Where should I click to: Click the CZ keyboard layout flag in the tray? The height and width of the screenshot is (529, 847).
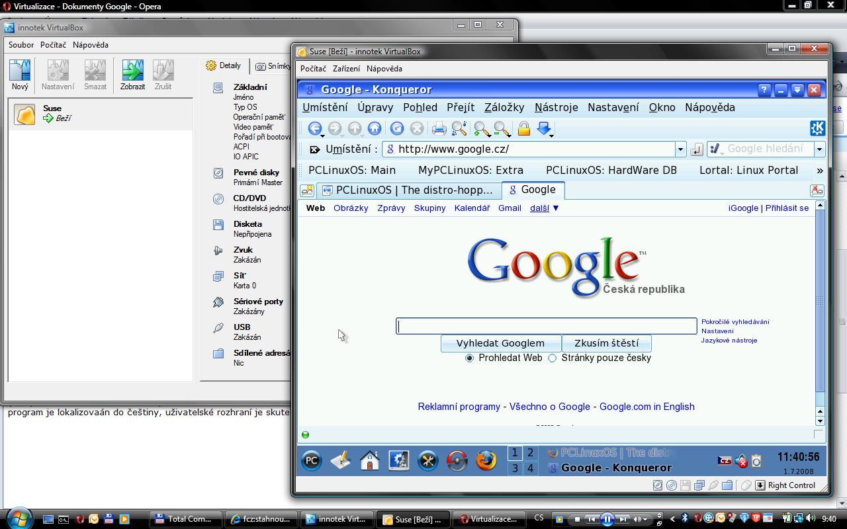pos(725,461)
